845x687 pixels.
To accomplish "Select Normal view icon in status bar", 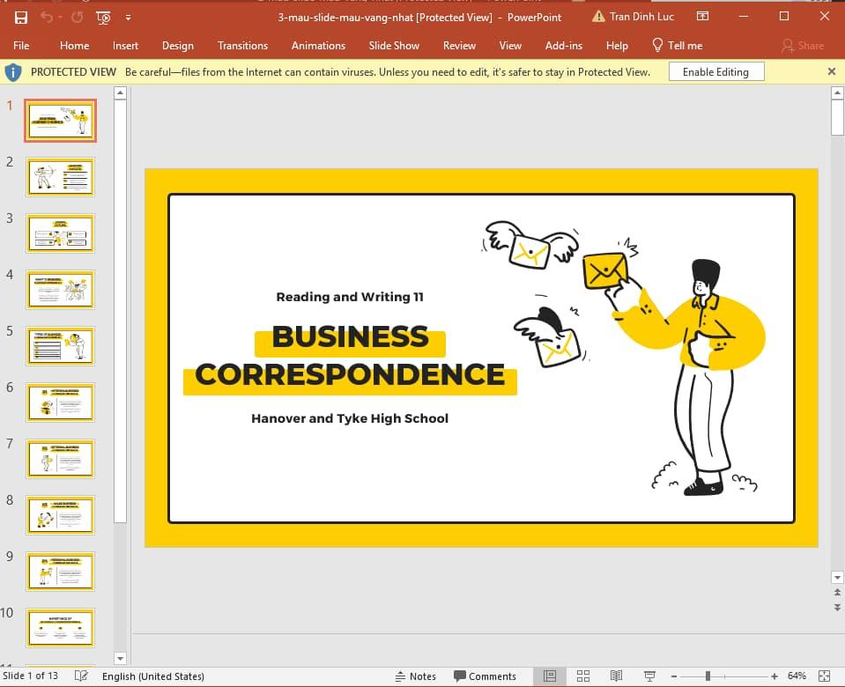I will coord(549,676).
